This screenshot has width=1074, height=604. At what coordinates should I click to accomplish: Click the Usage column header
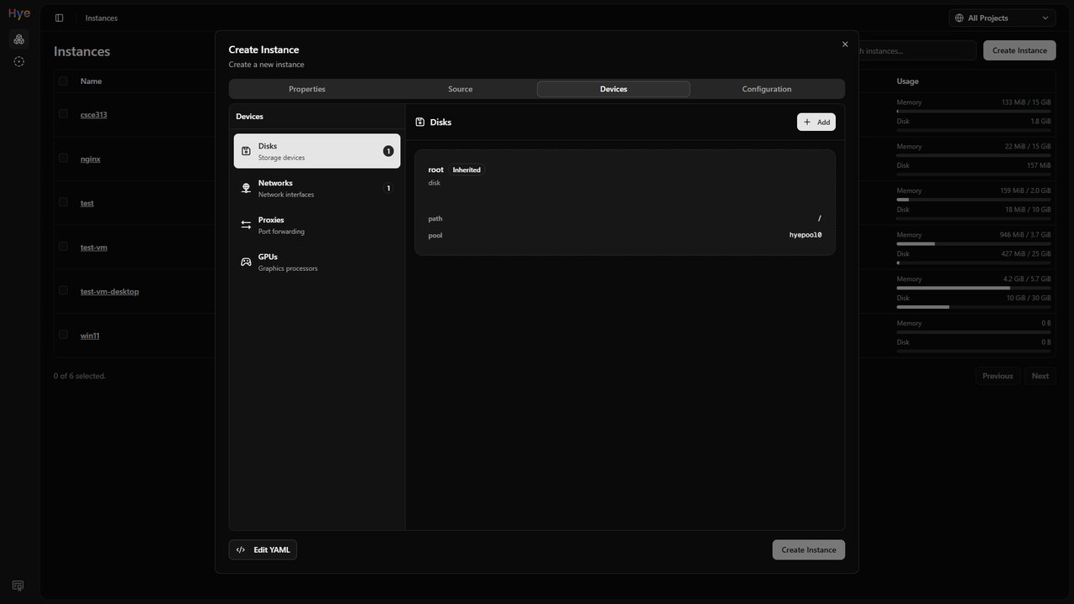(x=907, y=81)
